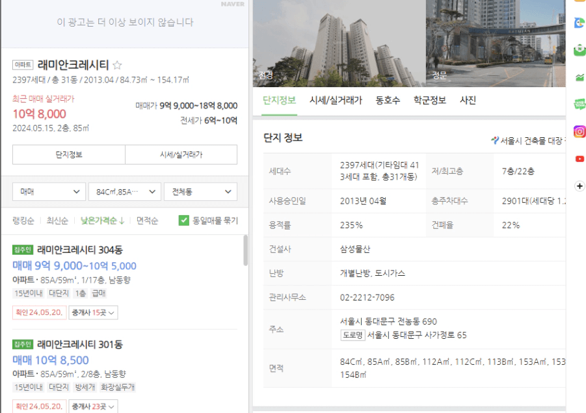Open the green N robot sidebar icon

tap(579, 49)
